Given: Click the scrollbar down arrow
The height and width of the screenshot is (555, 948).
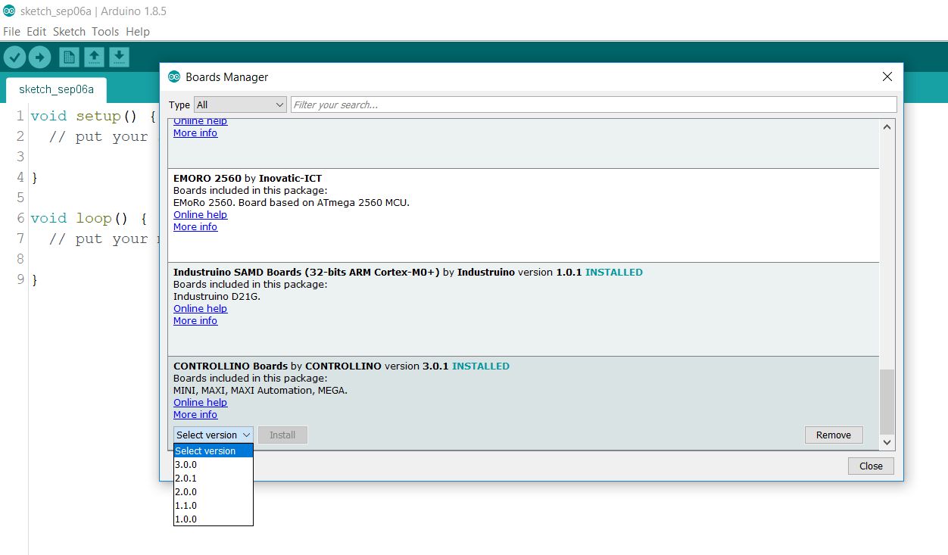Looking at the screenshot, I should [886, 442].
